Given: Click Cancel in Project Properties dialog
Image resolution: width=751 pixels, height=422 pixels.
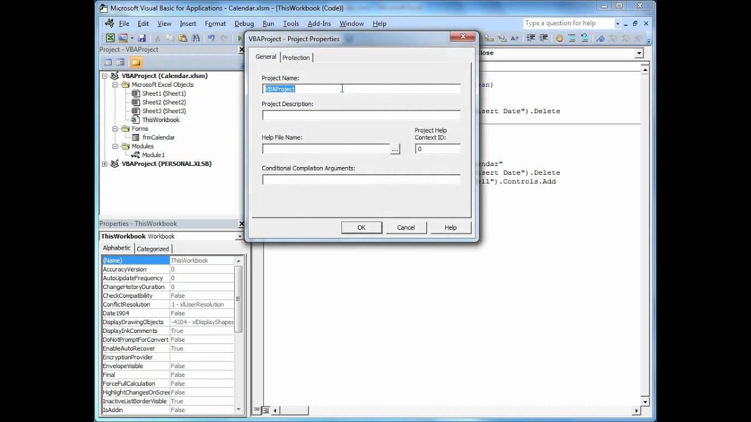Looking at the screenshot, I should click(x=406, y=227).
